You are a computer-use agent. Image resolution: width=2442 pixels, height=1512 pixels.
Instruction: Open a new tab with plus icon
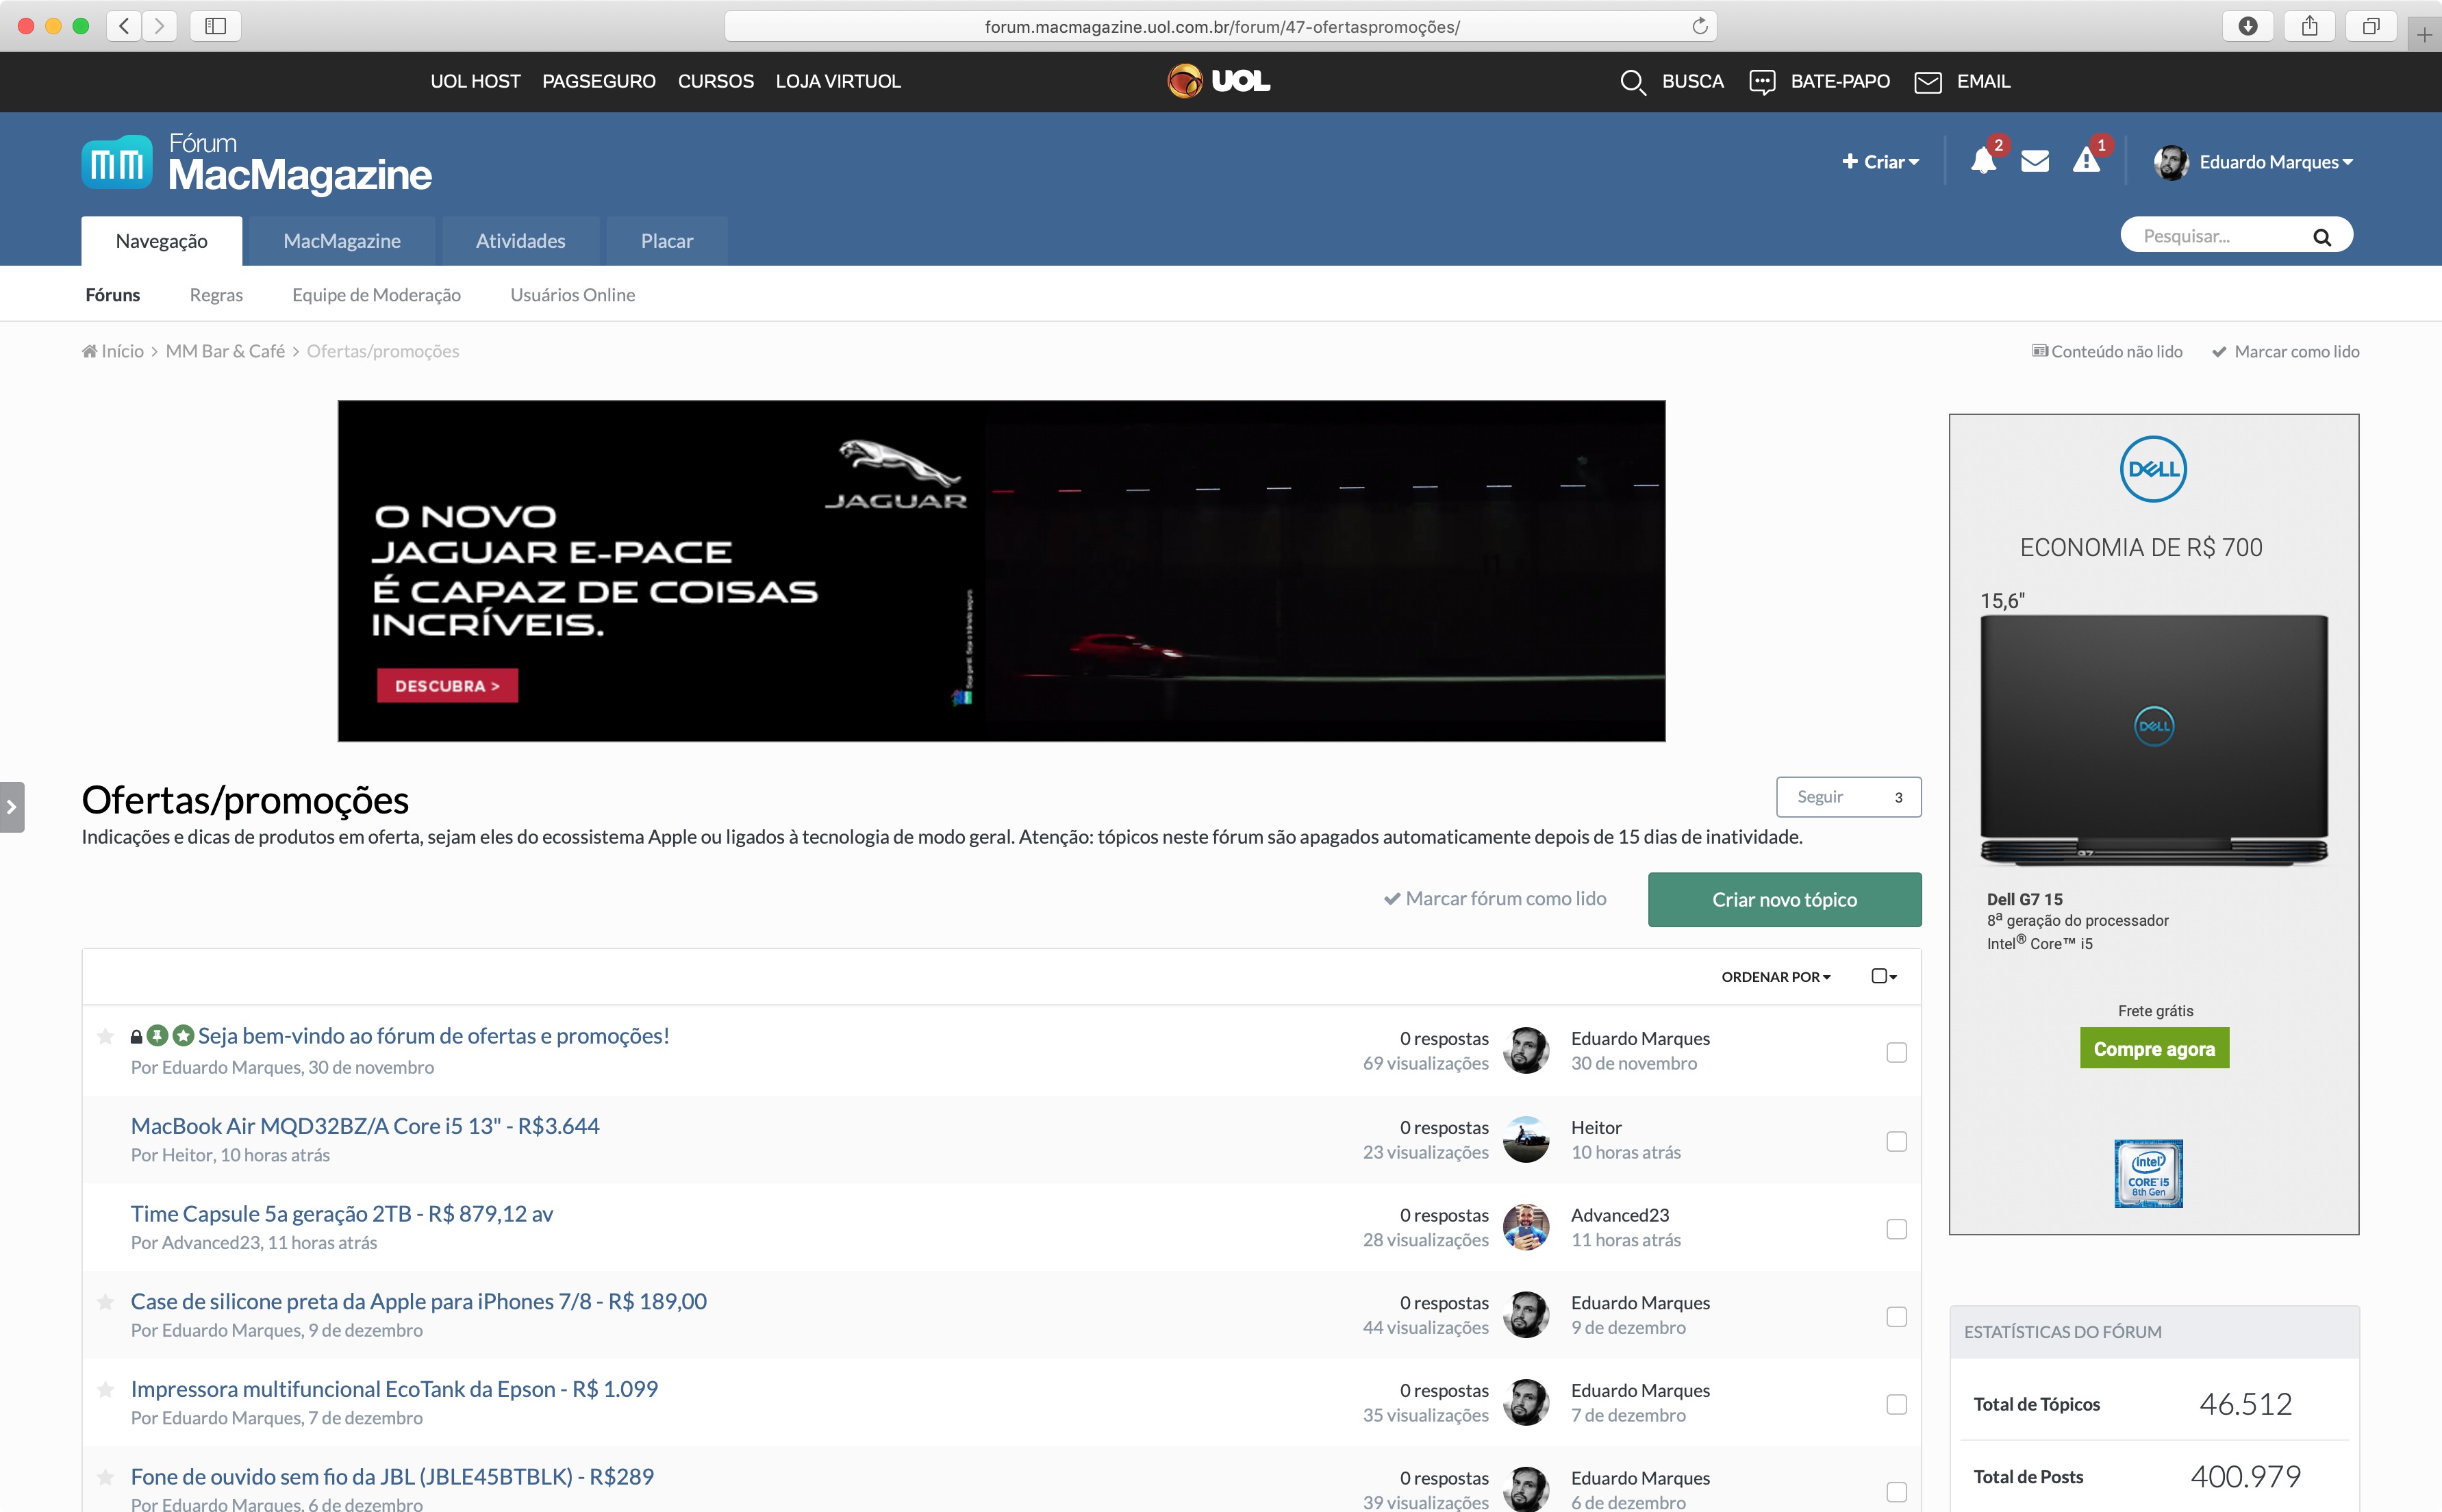point(2424,36)
